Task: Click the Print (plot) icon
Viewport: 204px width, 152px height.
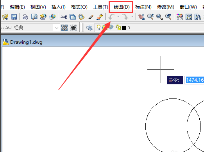Action: [25, 17]
